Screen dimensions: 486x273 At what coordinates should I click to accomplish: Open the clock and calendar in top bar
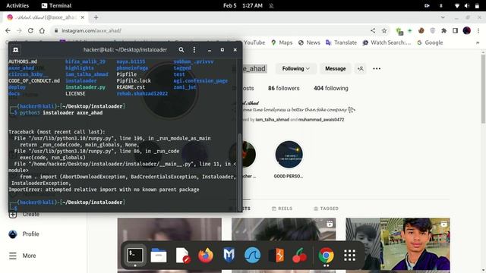tap(243, 5)
